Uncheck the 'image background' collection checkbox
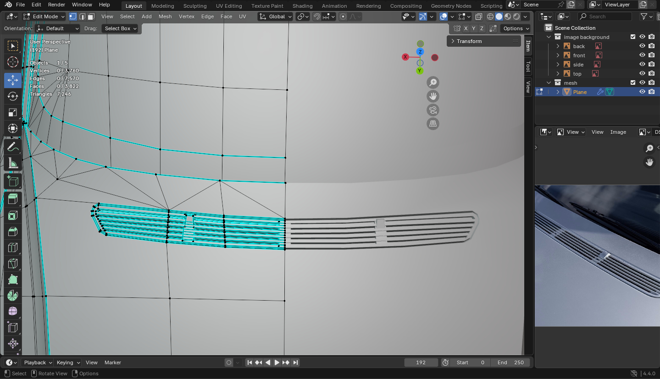The height and width of the screenshot is (379, 660). [633, 37]
